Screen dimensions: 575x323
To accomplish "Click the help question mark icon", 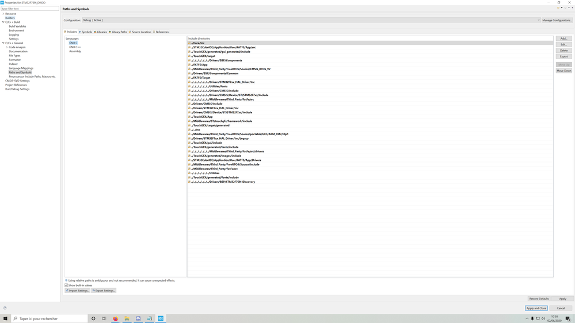I will tap(5, 308).
